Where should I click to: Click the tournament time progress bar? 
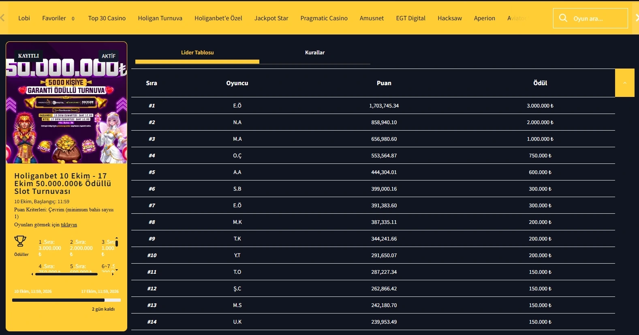tap(66, 300)
